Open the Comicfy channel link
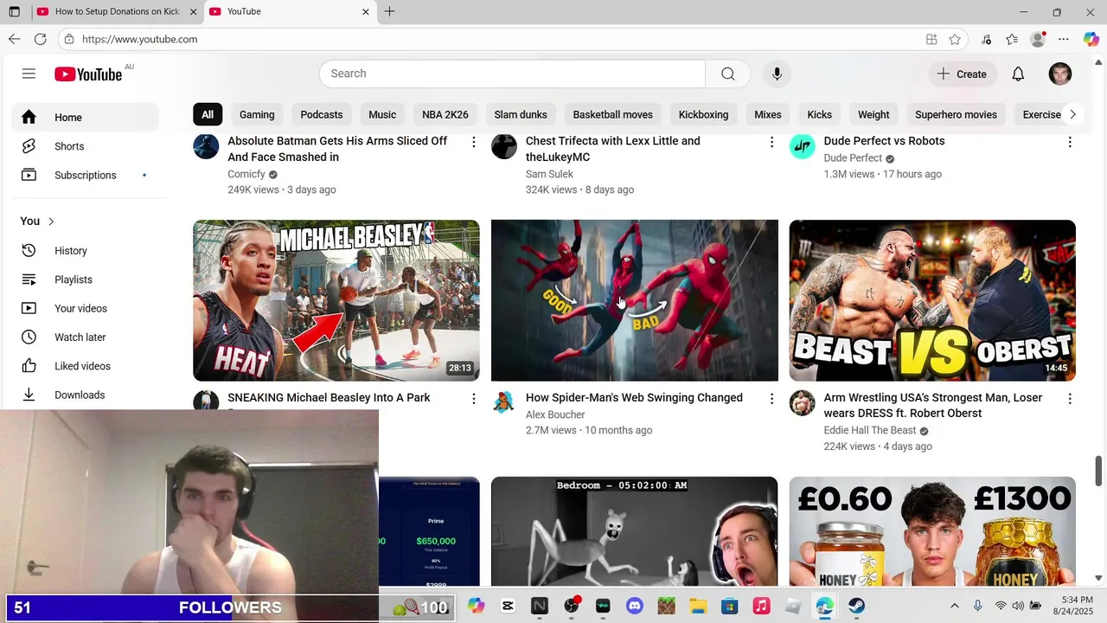 246,174
